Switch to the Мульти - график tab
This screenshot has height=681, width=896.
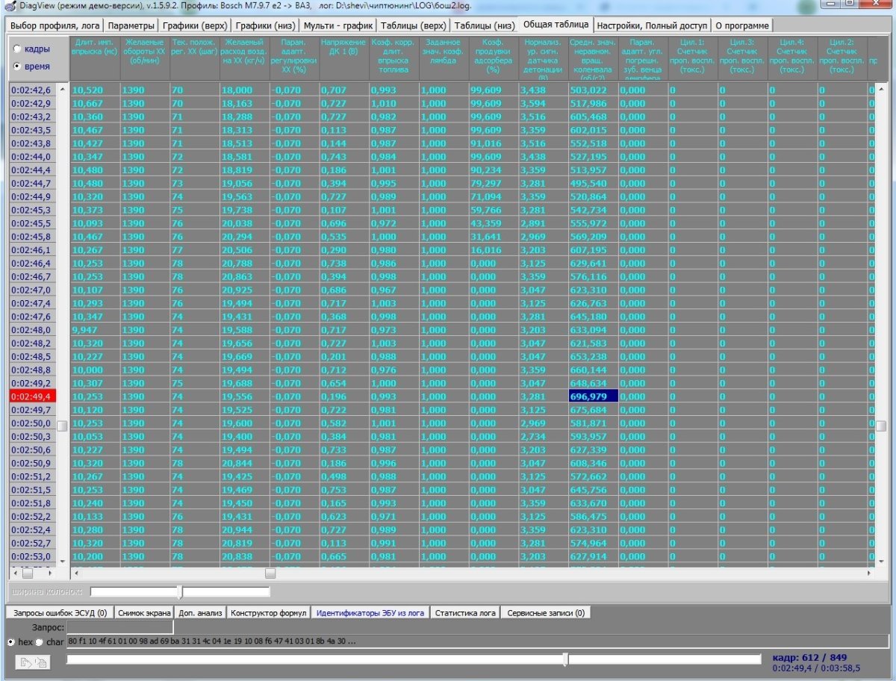pos(338,25)
